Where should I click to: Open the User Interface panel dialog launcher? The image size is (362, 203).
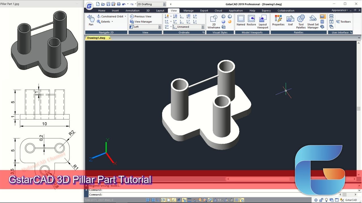coord(351,32)
